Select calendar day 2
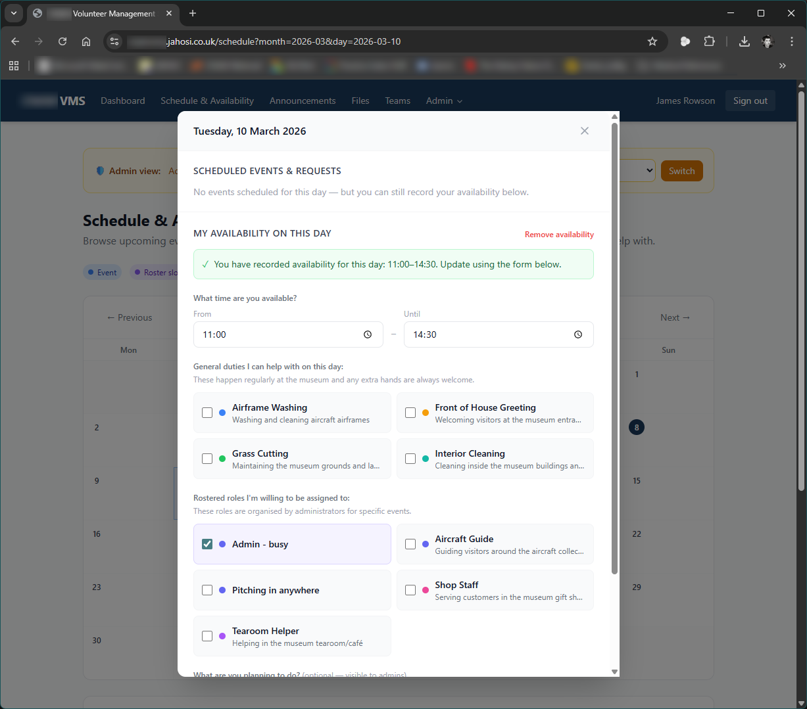The image size is (807, 709). pyautogui.click(x=97, y=427)
